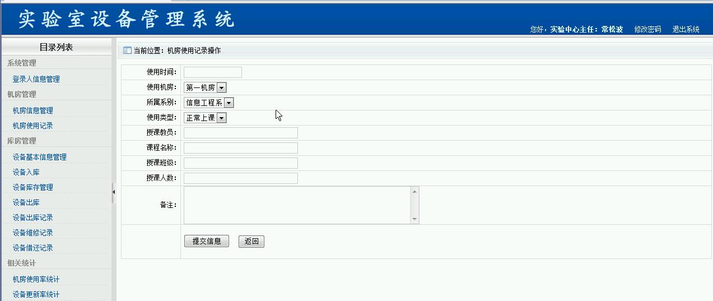Focus the 使用时间 input field

tap(213, 72)
